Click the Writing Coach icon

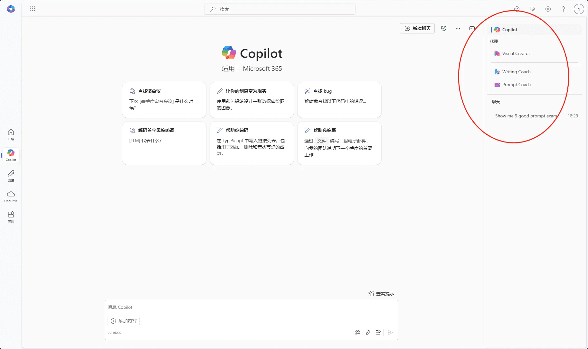(497, 72)
